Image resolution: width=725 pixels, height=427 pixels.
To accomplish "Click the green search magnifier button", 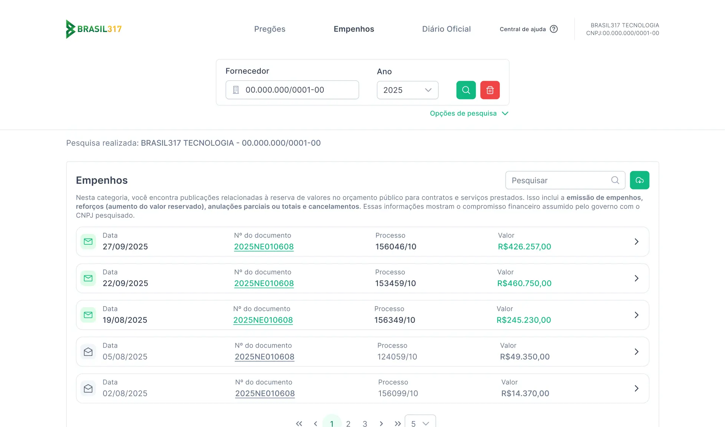I will pyautogui.click(x=466, y=90).
